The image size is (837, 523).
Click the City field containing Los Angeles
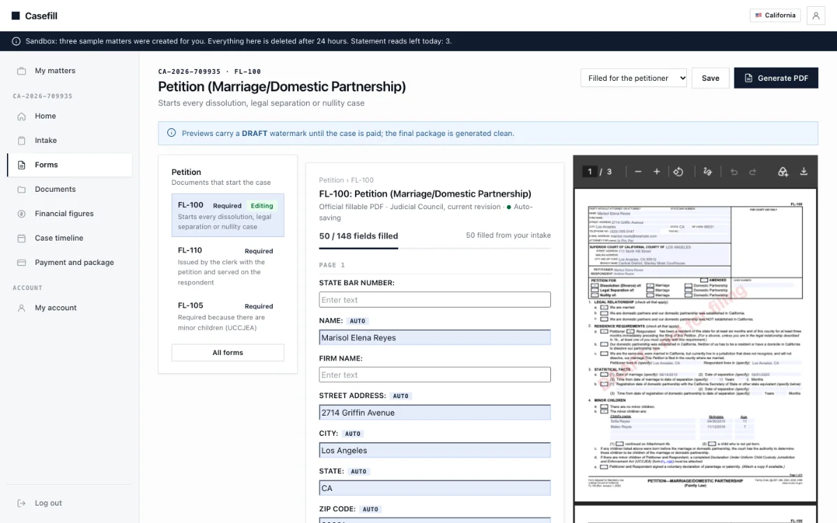[435, 450]
